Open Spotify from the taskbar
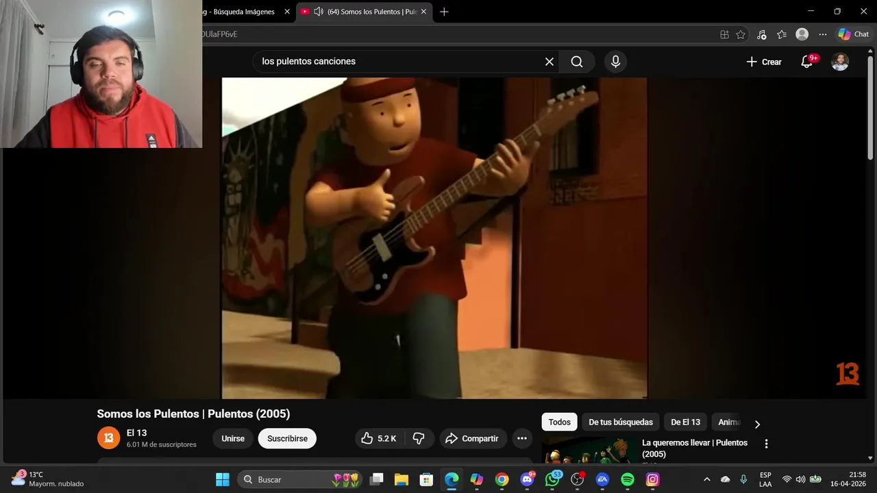The image size is (877, 493). click(x=628, y=479)
